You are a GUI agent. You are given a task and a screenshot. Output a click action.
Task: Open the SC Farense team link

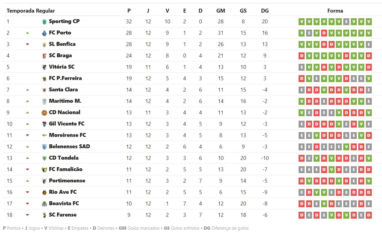point(62,215)
